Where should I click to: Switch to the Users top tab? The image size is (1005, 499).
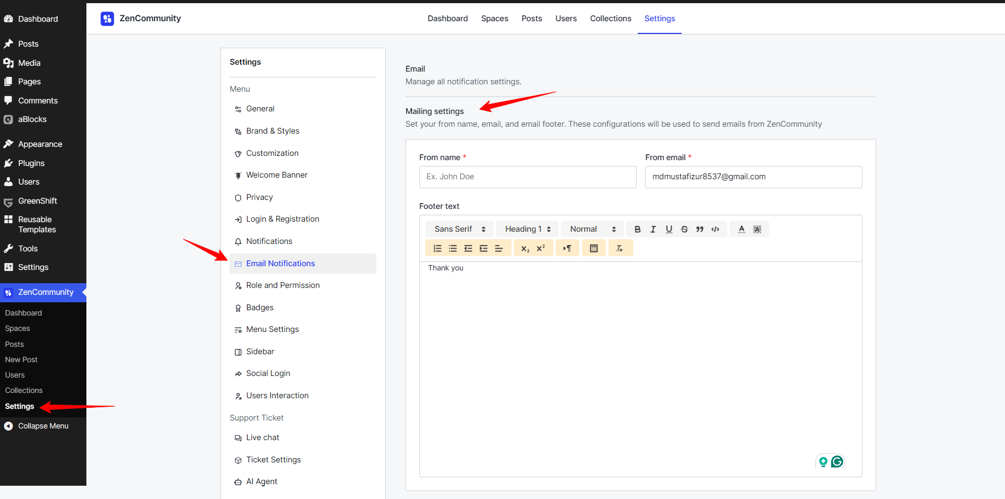point(566,19)
